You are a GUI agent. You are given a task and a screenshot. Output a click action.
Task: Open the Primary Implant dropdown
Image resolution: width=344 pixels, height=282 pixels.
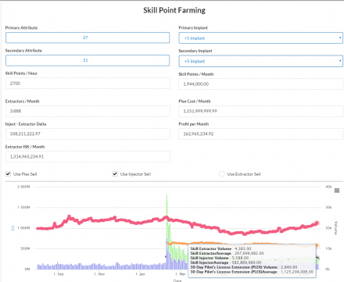260,38
